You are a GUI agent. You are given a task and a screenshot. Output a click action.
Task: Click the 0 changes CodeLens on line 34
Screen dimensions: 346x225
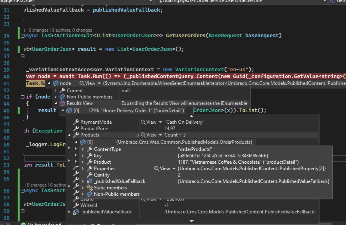click(39, 30)
